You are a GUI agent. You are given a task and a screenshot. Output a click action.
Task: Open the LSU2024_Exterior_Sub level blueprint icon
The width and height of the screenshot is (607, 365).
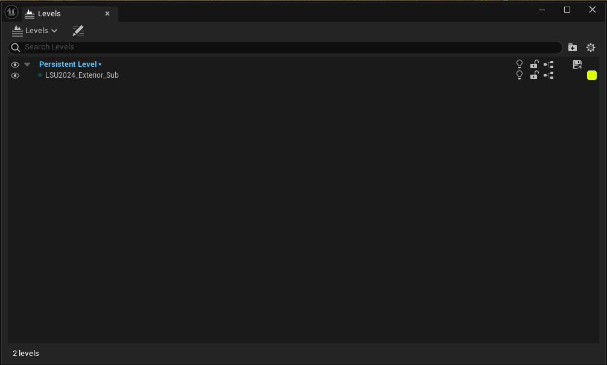point(548,75)
